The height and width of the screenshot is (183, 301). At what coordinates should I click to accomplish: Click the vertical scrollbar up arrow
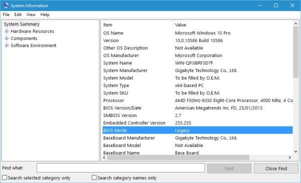pos(295,23)
